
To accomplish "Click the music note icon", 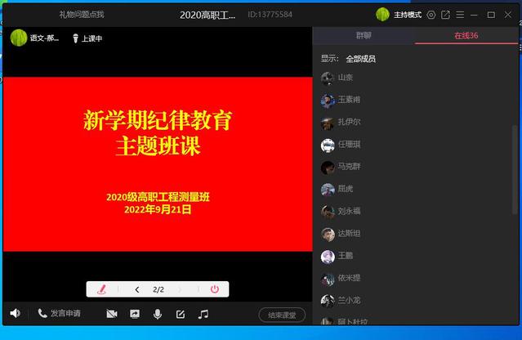I will tap(203, 314).
